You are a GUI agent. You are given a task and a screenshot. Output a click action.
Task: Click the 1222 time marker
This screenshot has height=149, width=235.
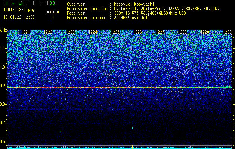coord(48,32)
